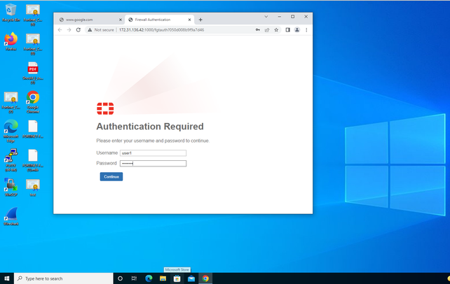The height and width of the screenshot is (284, 450).
Task: Open Microsoft Store from taskbar
Action: point(177,278)
